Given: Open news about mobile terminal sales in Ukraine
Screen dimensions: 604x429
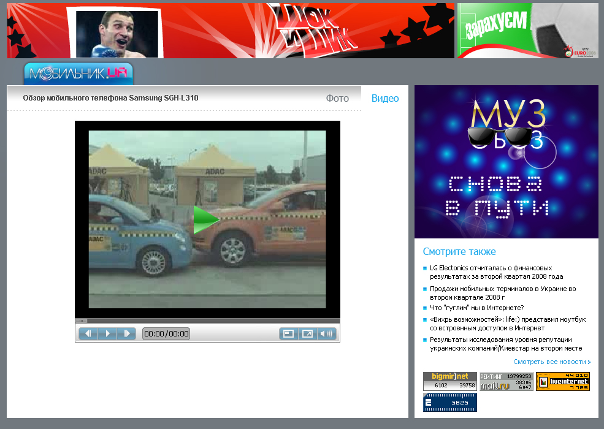Looking at the screenshot, I should click(503, 293).
